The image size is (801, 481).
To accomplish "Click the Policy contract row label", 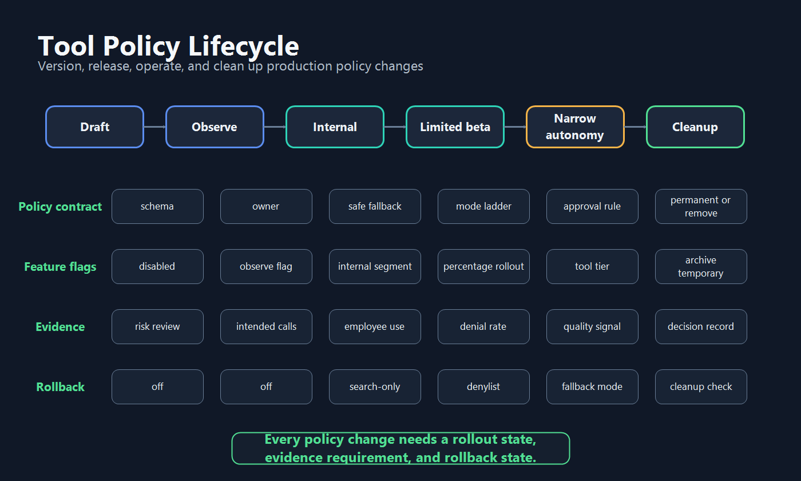I will pyautogui.click(x=60, y=207).
